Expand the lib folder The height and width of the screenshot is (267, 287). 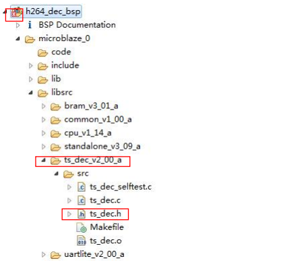click(x=31, y=79)
